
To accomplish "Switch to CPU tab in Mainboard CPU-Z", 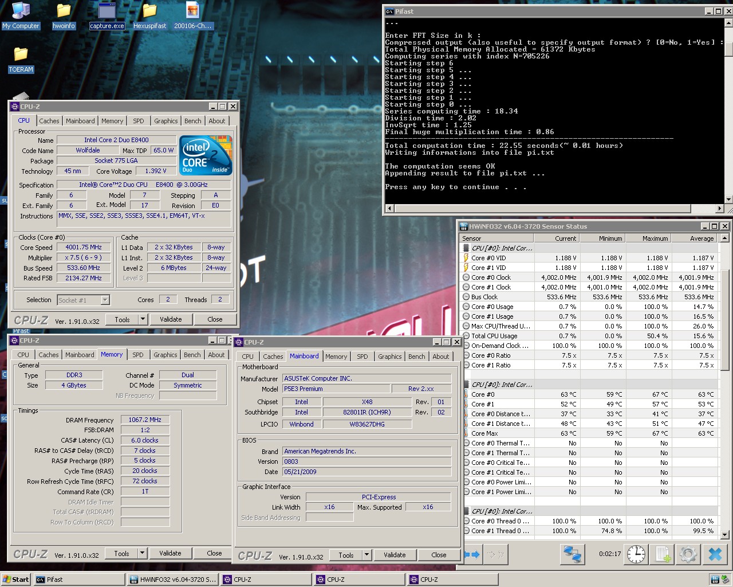I will coord(247,357).
